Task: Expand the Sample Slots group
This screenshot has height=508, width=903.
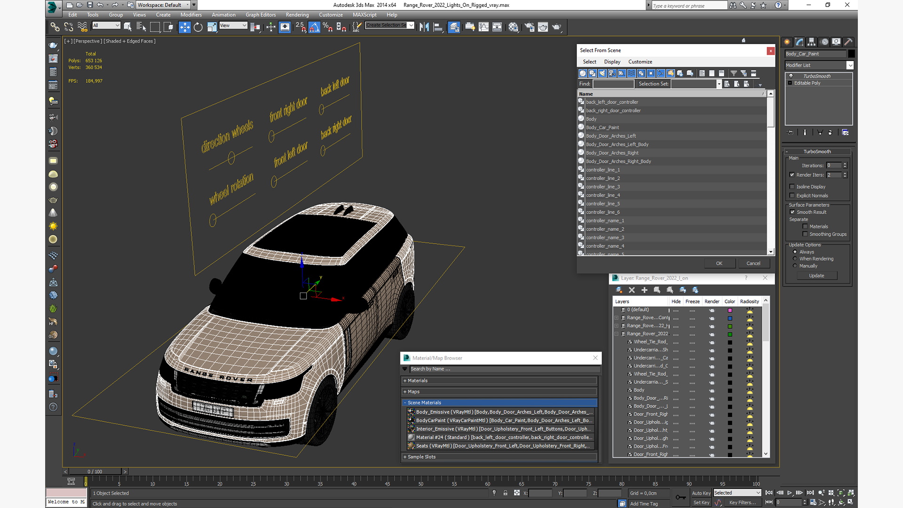Action: [499, 457]
